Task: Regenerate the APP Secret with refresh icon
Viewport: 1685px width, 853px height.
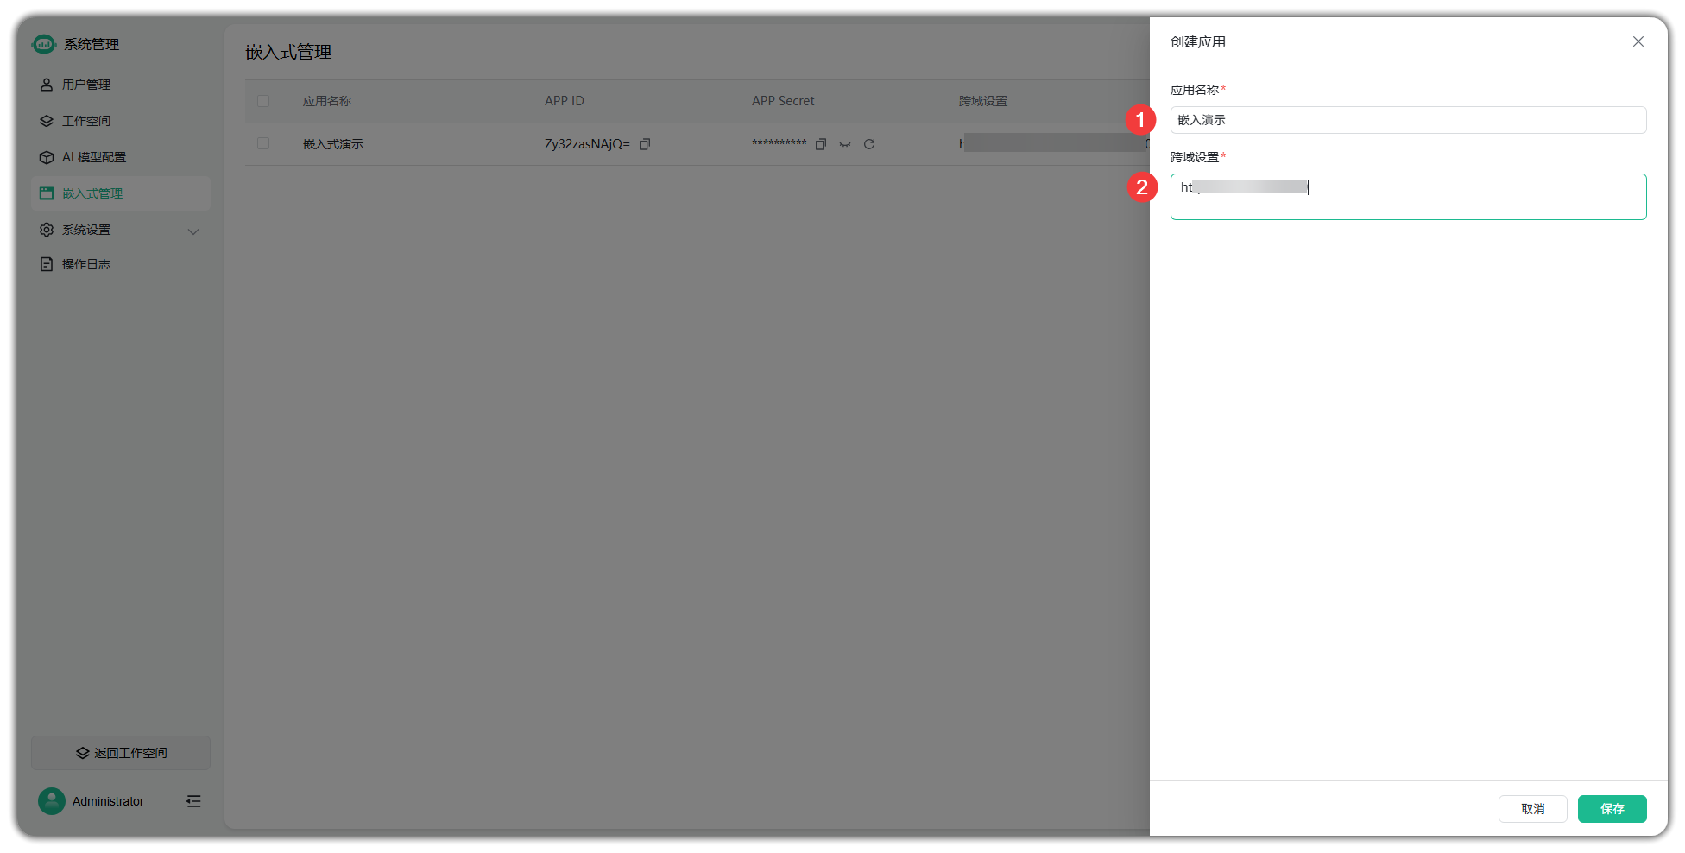Action: (869, 144)
